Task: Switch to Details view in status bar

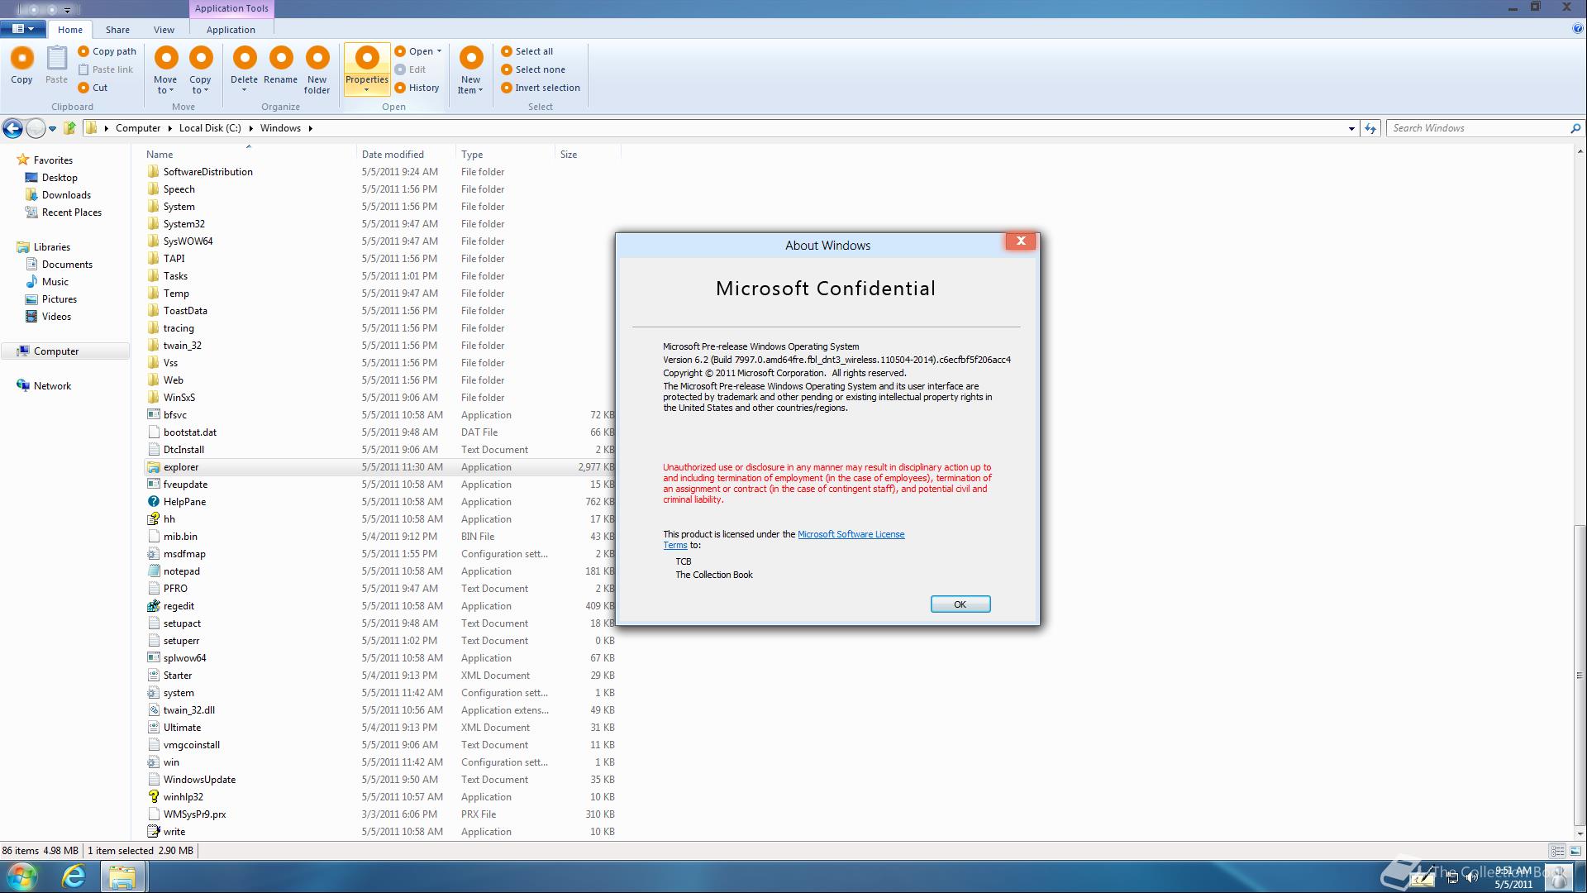Action: click(1557, 850)
